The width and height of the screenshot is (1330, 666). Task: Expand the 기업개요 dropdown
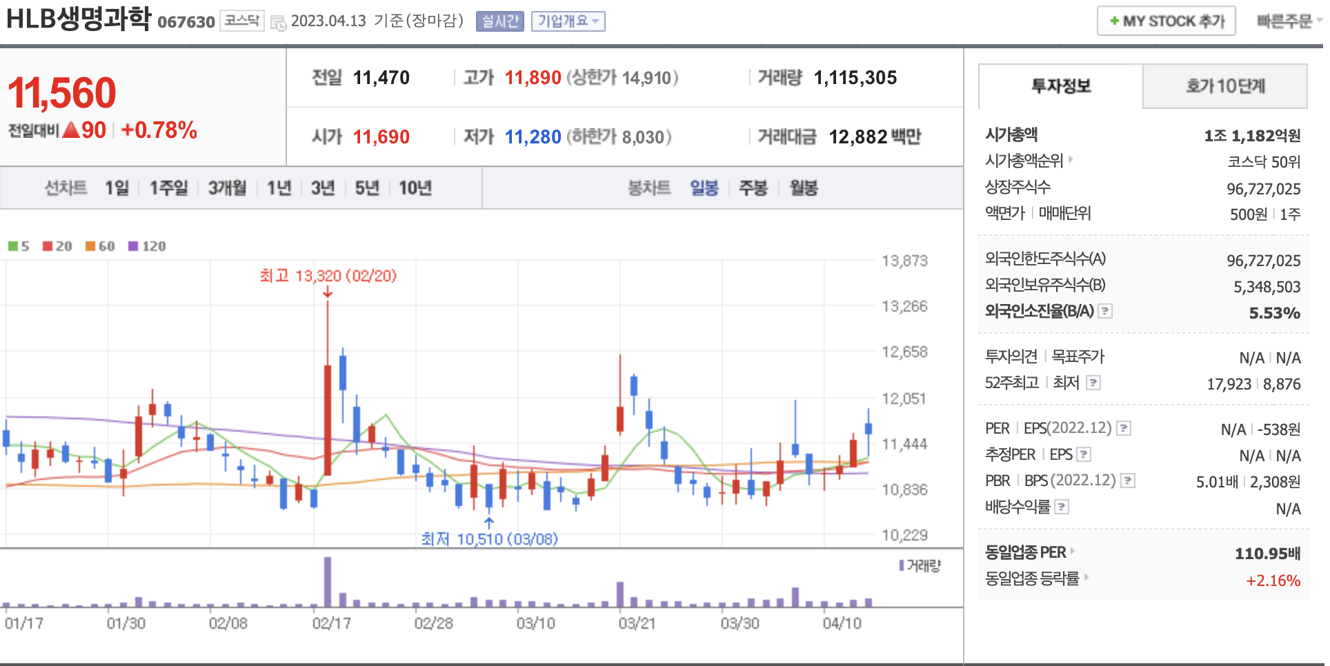pos(568,21)
